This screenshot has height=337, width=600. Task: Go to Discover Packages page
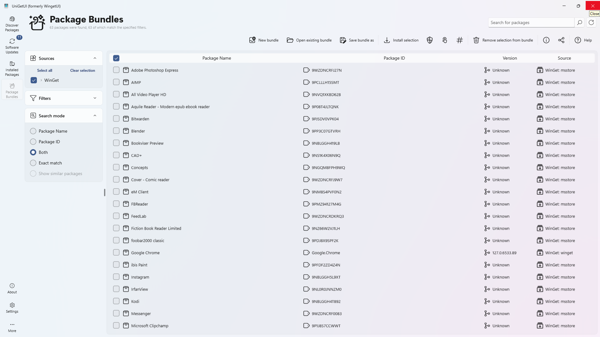(12, 24)
